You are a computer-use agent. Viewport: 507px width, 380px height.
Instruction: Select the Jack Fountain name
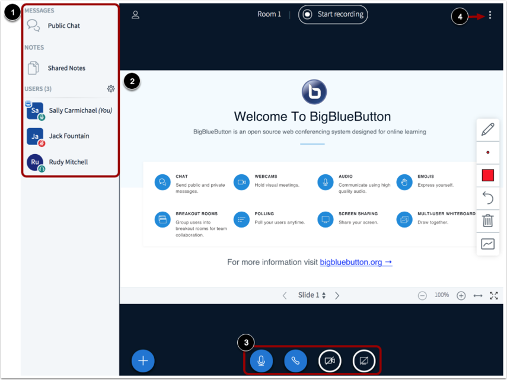coord(69,136)
